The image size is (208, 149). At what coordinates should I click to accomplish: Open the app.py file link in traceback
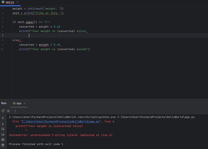coord(61,122)
